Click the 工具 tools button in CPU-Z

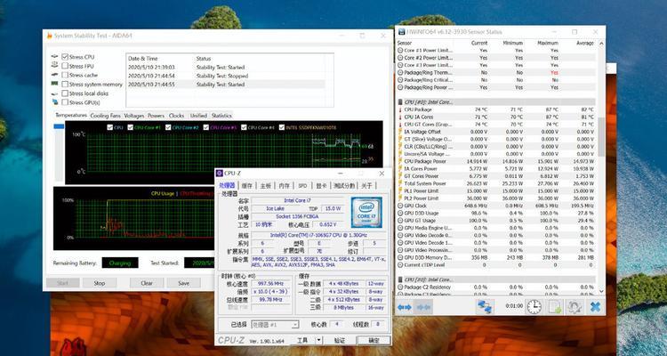[302, 340]
